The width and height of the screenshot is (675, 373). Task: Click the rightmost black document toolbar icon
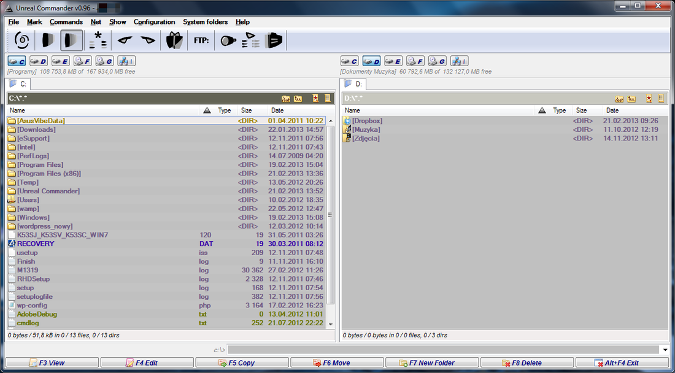coord(274,40)
